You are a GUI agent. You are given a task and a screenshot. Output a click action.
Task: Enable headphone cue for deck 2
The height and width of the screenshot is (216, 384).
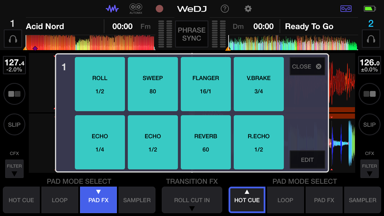coord(371,39)
